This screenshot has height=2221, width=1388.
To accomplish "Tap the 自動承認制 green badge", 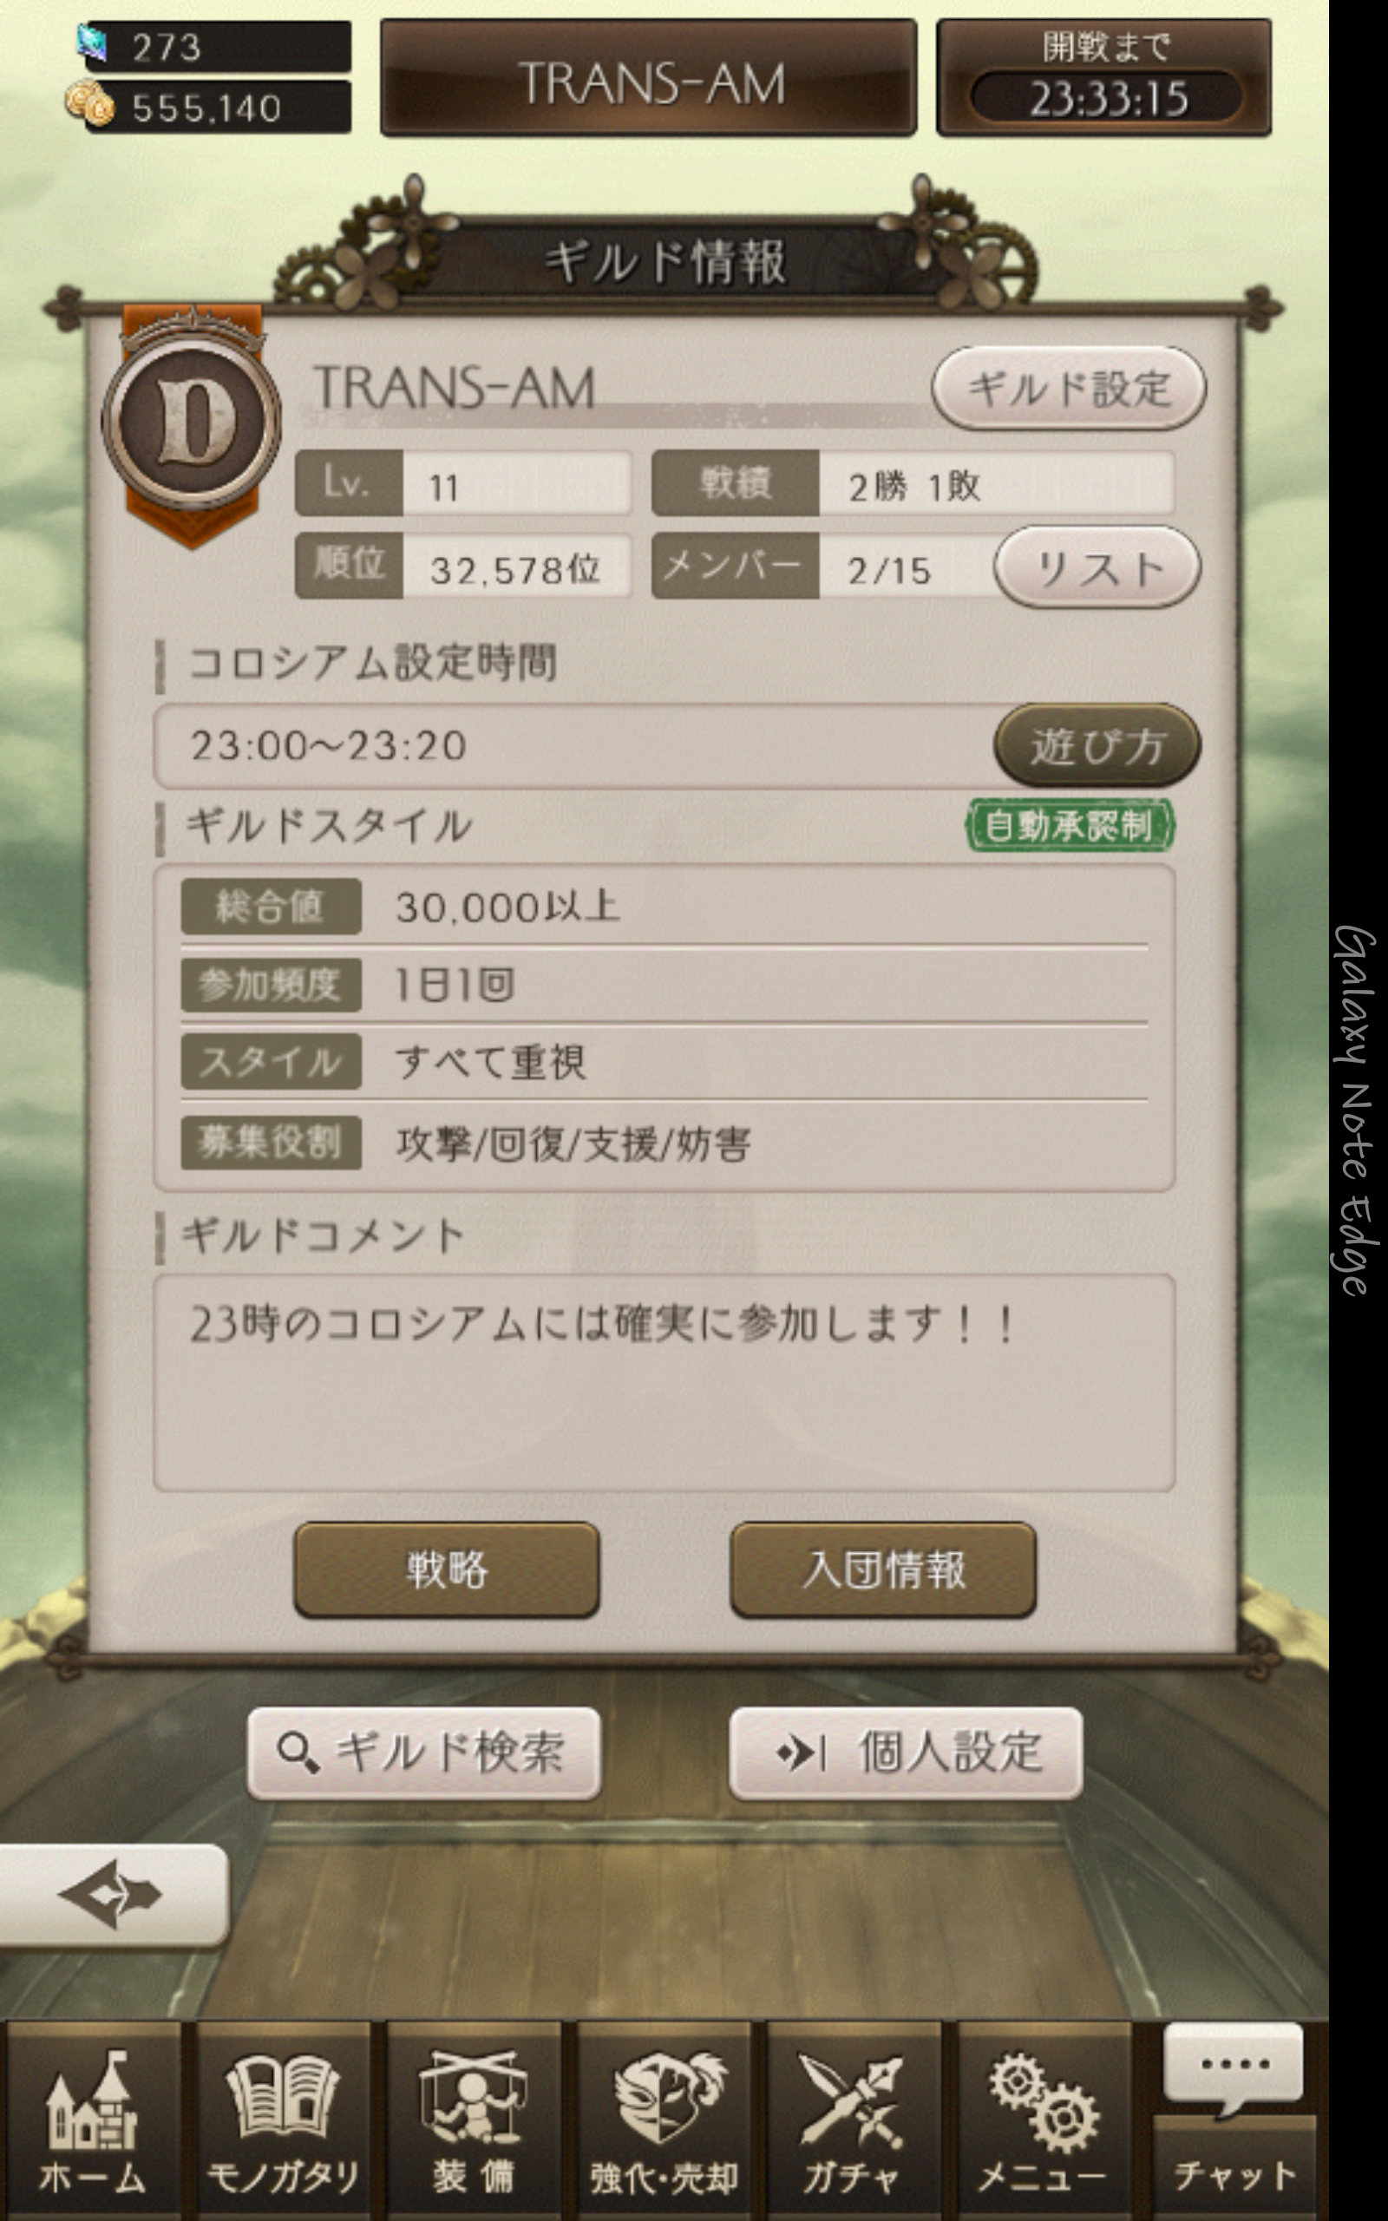I will 1070,824.
